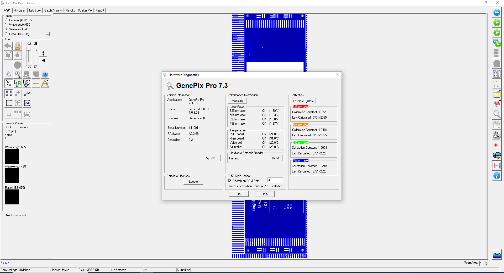This screenshot has height=273, width=504.
Task: Click the preview scan fast-forward button
Action: (x=497, y=12)
